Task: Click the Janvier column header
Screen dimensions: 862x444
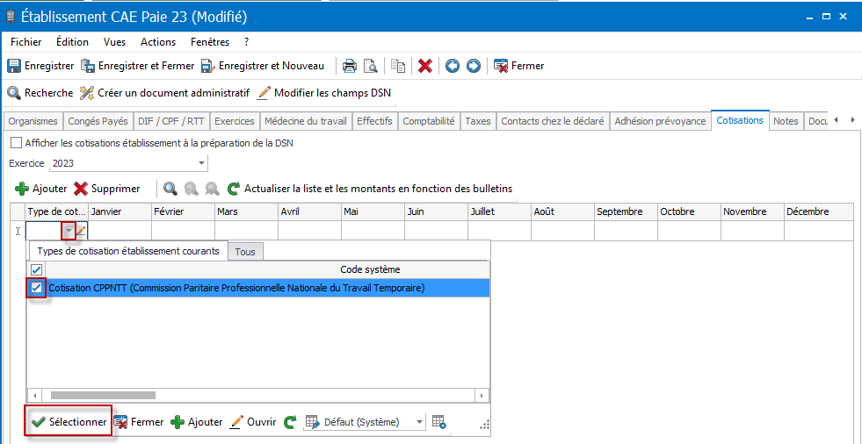Action: 120,211
